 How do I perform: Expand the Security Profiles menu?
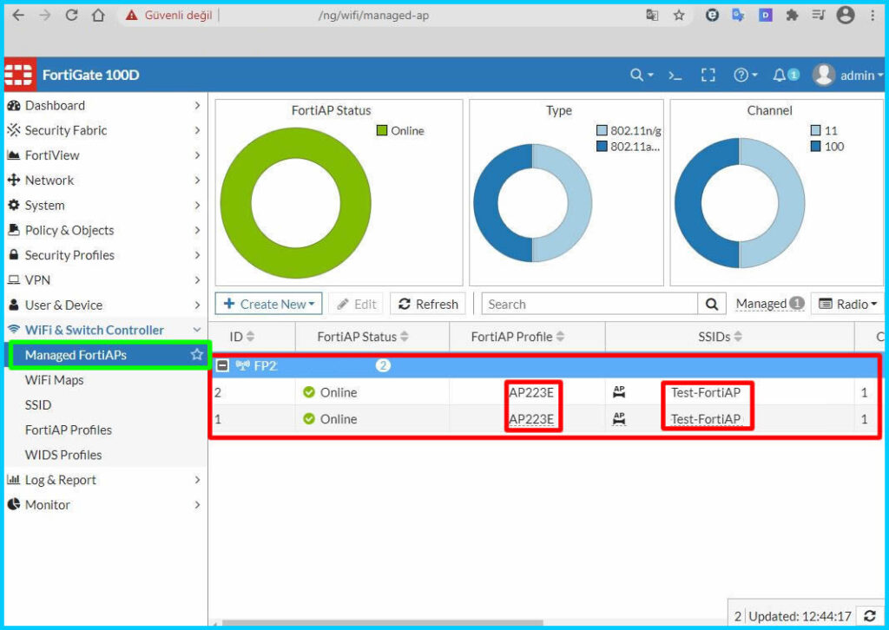(104, 255)
